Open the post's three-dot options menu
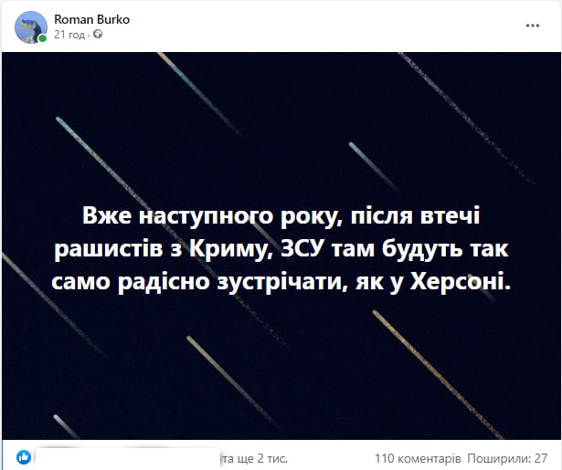This screenshot has height=470, width=562. click(x=533, y=26)
